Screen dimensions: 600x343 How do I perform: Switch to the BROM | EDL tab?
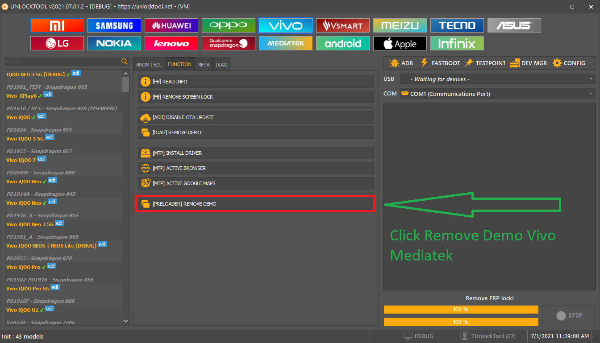click(x=149, y=65)
